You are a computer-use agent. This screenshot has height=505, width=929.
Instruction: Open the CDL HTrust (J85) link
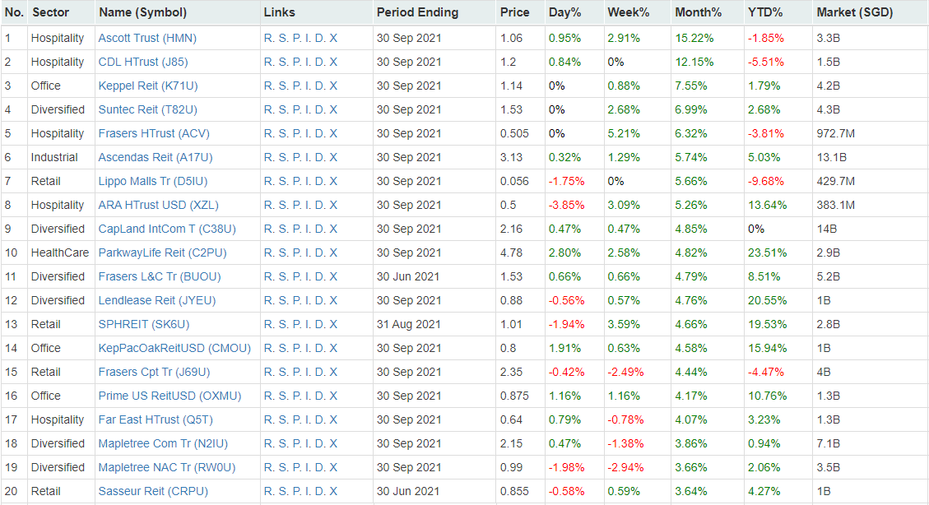pyautogui.click(x=143, y=62)
